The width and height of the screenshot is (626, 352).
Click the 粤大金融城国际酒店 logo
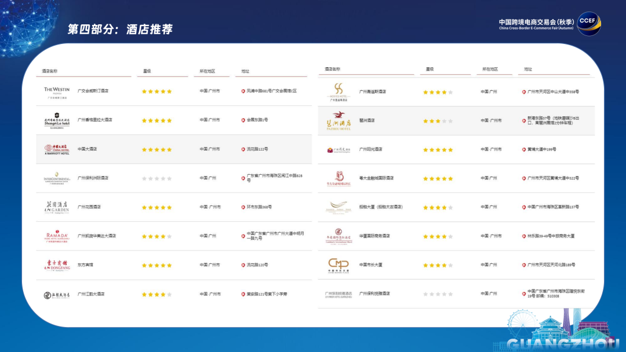point(339,178)
